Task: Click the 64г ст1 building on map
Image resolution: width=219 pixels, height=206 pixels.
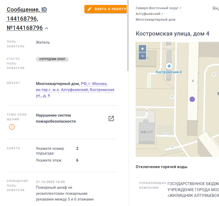Action: [x=147, y=132]
